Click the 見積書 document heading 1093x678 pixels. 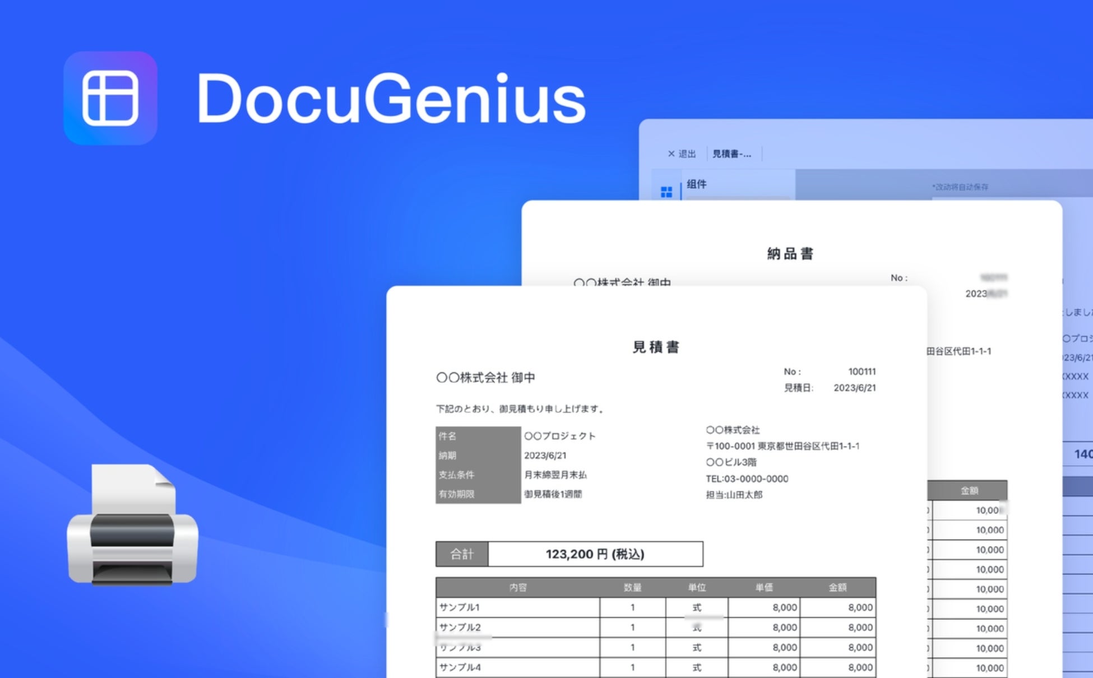pyautogui.click(x=656, y=347)
